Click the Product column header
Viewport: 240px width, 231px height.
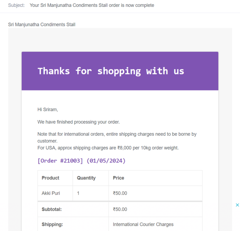click(50, 178)
